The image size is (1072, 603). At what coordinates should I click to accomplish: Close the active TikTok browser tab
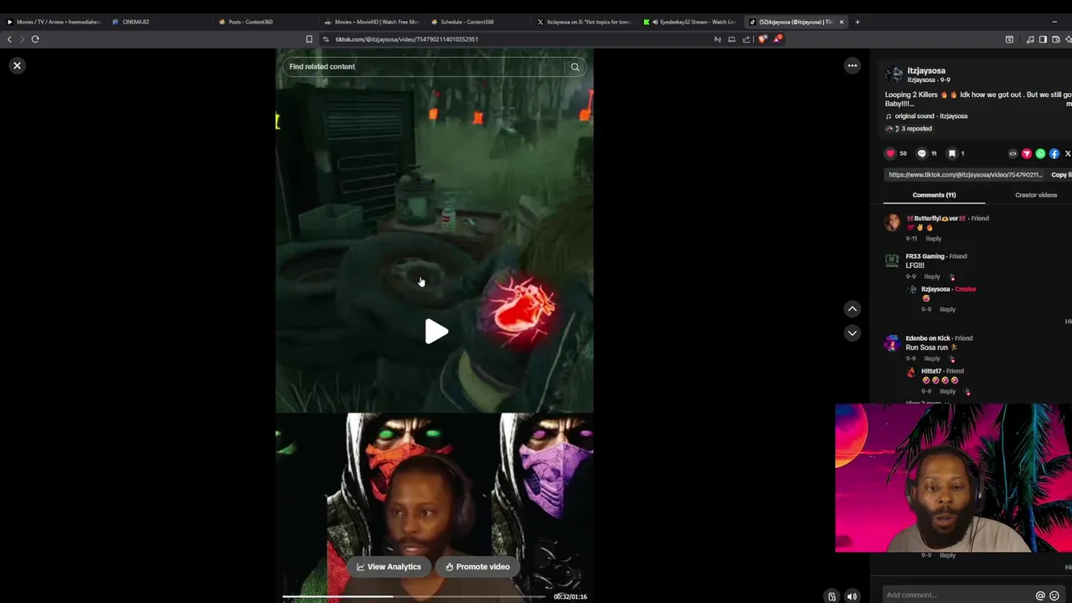(842, 22)
